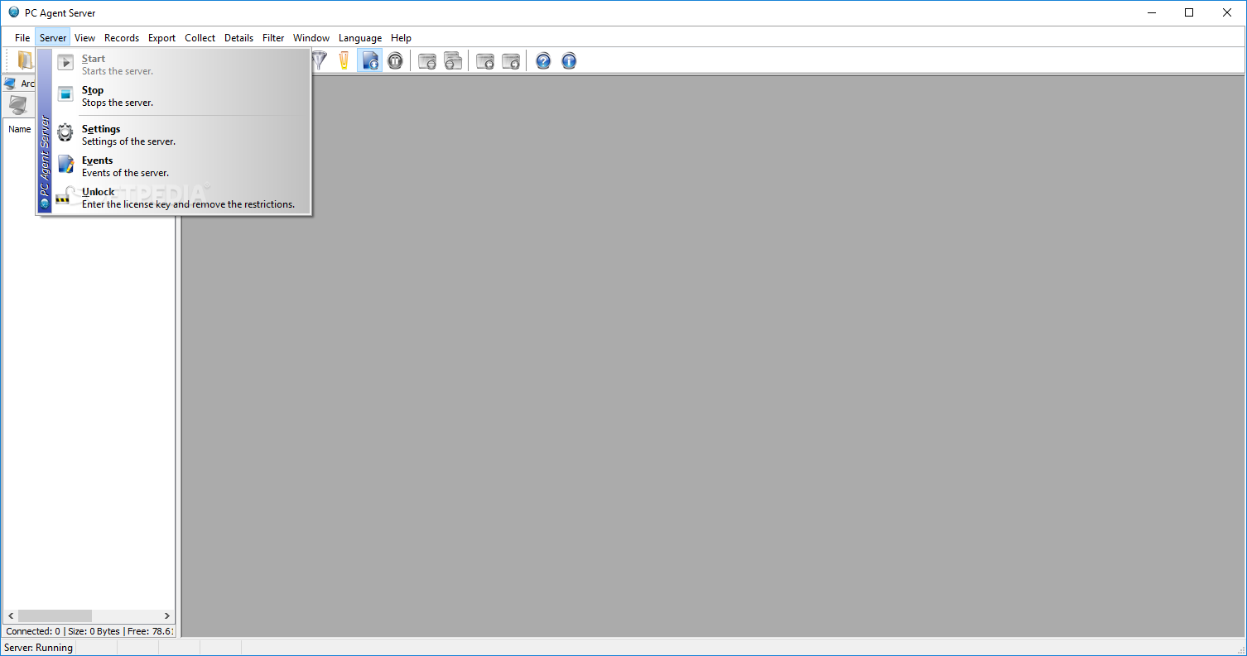Click the yellow highlighter marker toolbar icon
The image size is (1247, 656).
click(344, 60)
